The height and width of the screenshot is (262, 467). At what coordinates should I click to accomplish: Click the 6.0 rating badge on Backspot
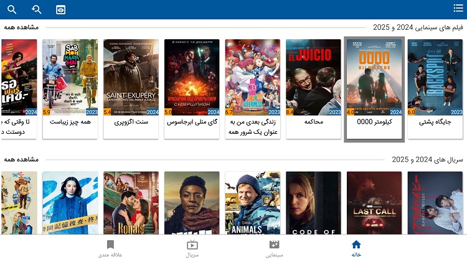pos(411,112)
